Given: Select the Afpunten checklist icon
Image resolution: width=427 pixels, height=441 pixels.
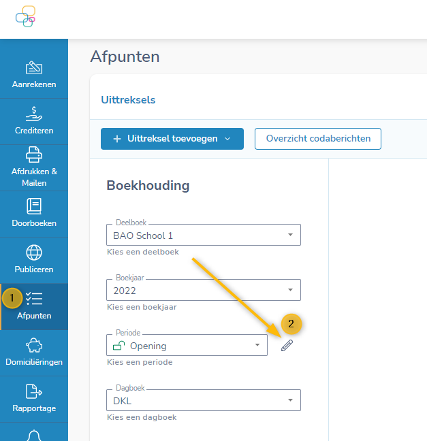Looking at the screenshot, I should (34, 298).
